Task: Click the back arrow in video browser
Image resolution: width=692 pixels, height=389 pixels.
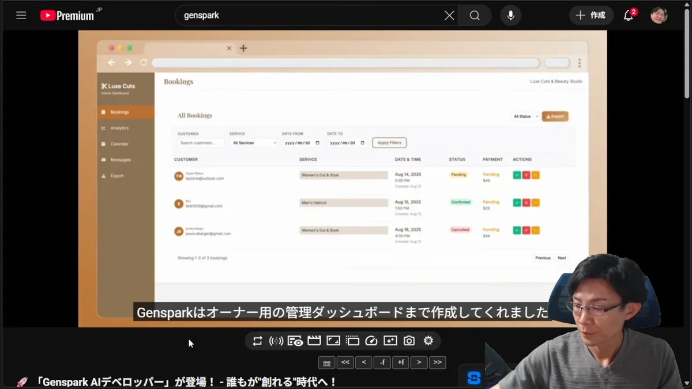Action: pyautogui.click(x=111, y=63)
